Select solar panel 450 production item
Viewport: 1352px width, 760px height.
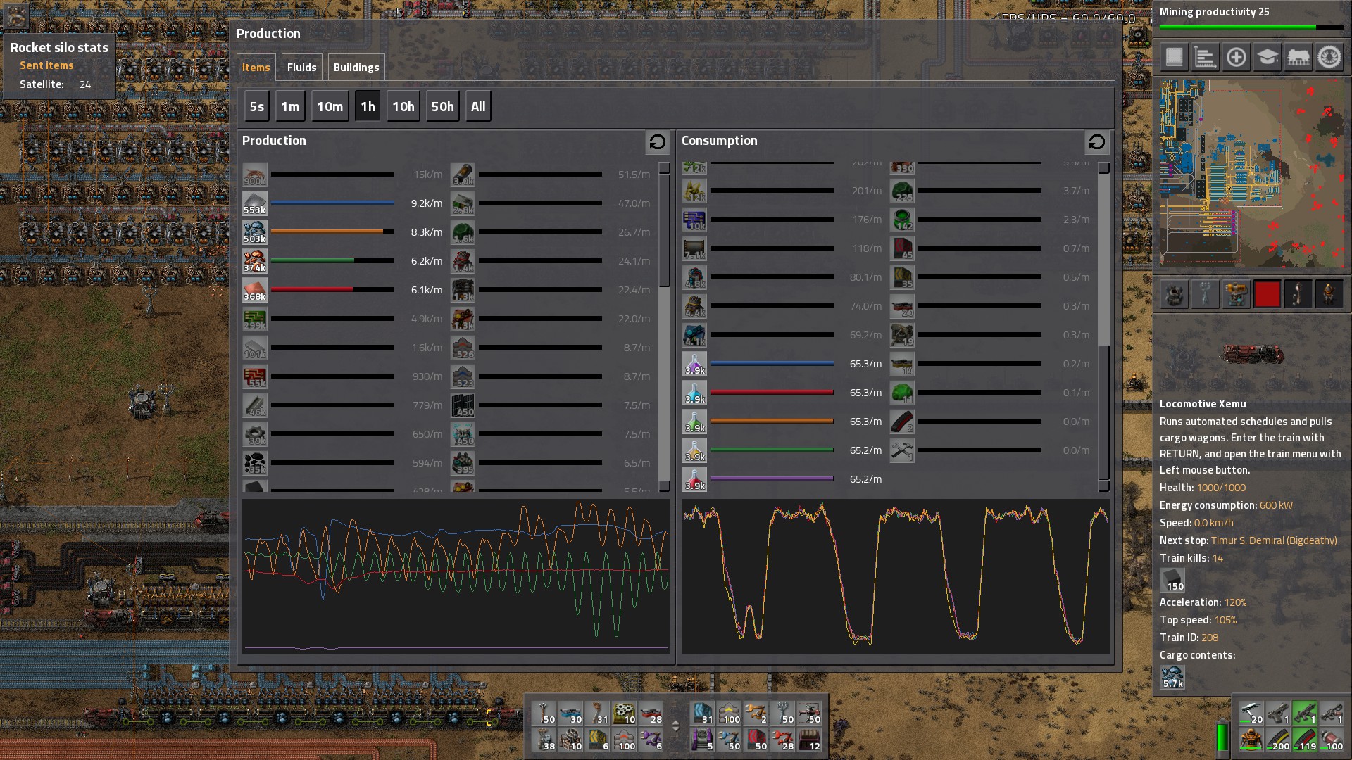[463, 405]
